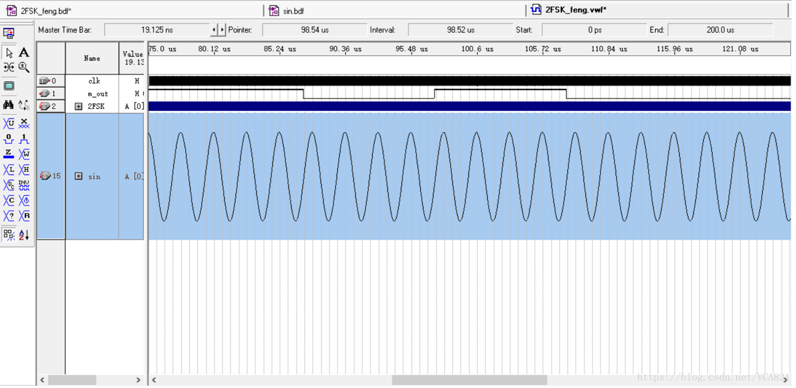796x388 pixels.
Task: Click the clk waveform trace
Action: pyautogui.click(x=469, y=81)
